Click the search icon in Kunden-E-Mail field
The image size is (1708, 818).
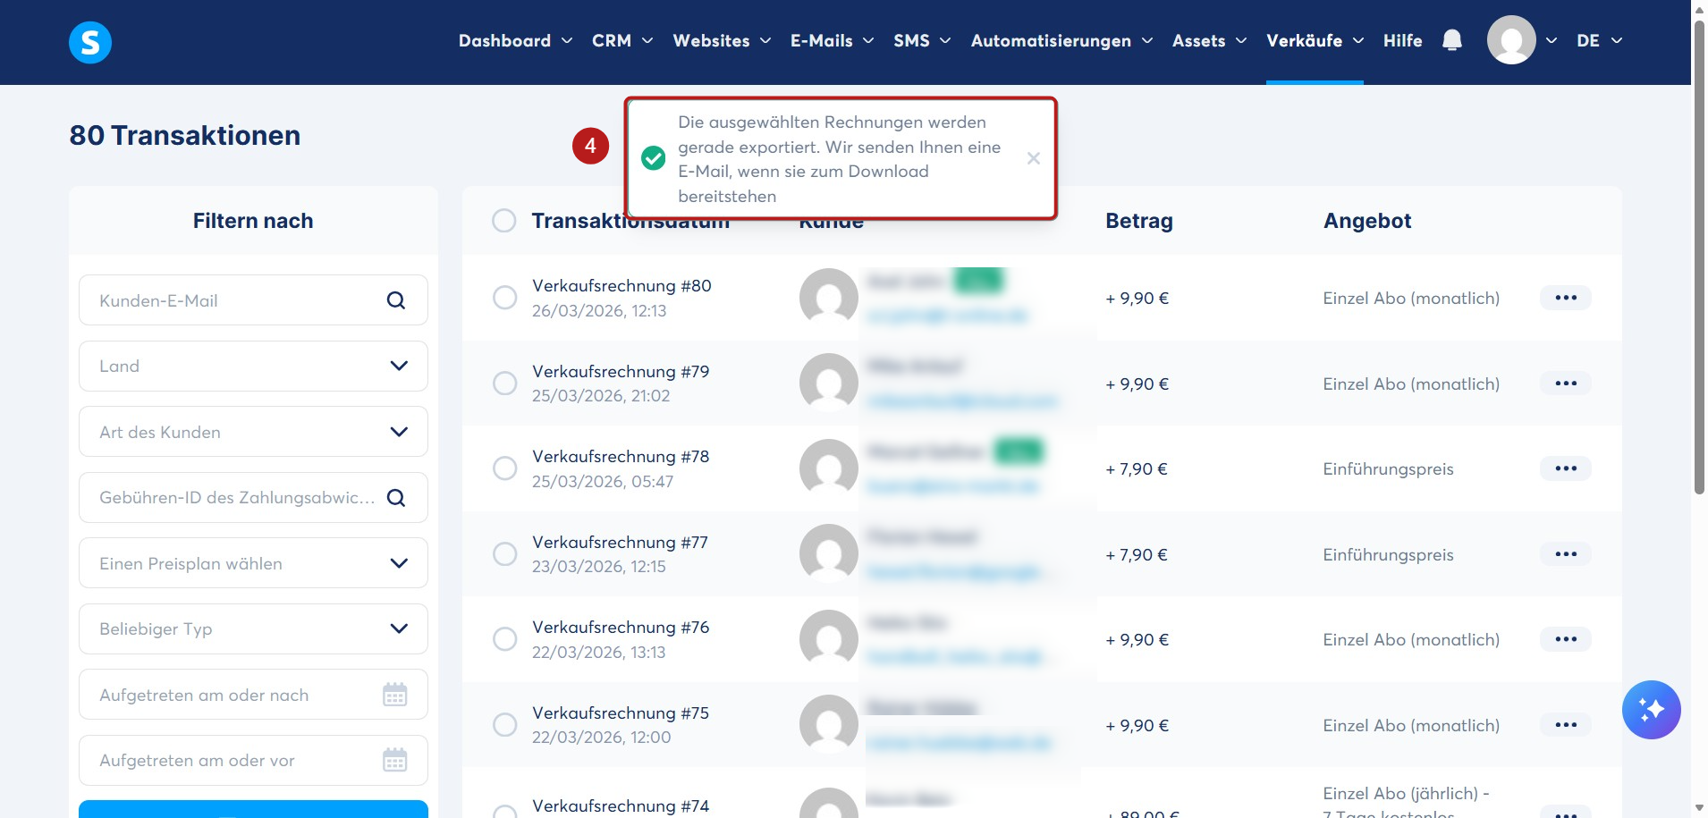[x=396, y=300]
